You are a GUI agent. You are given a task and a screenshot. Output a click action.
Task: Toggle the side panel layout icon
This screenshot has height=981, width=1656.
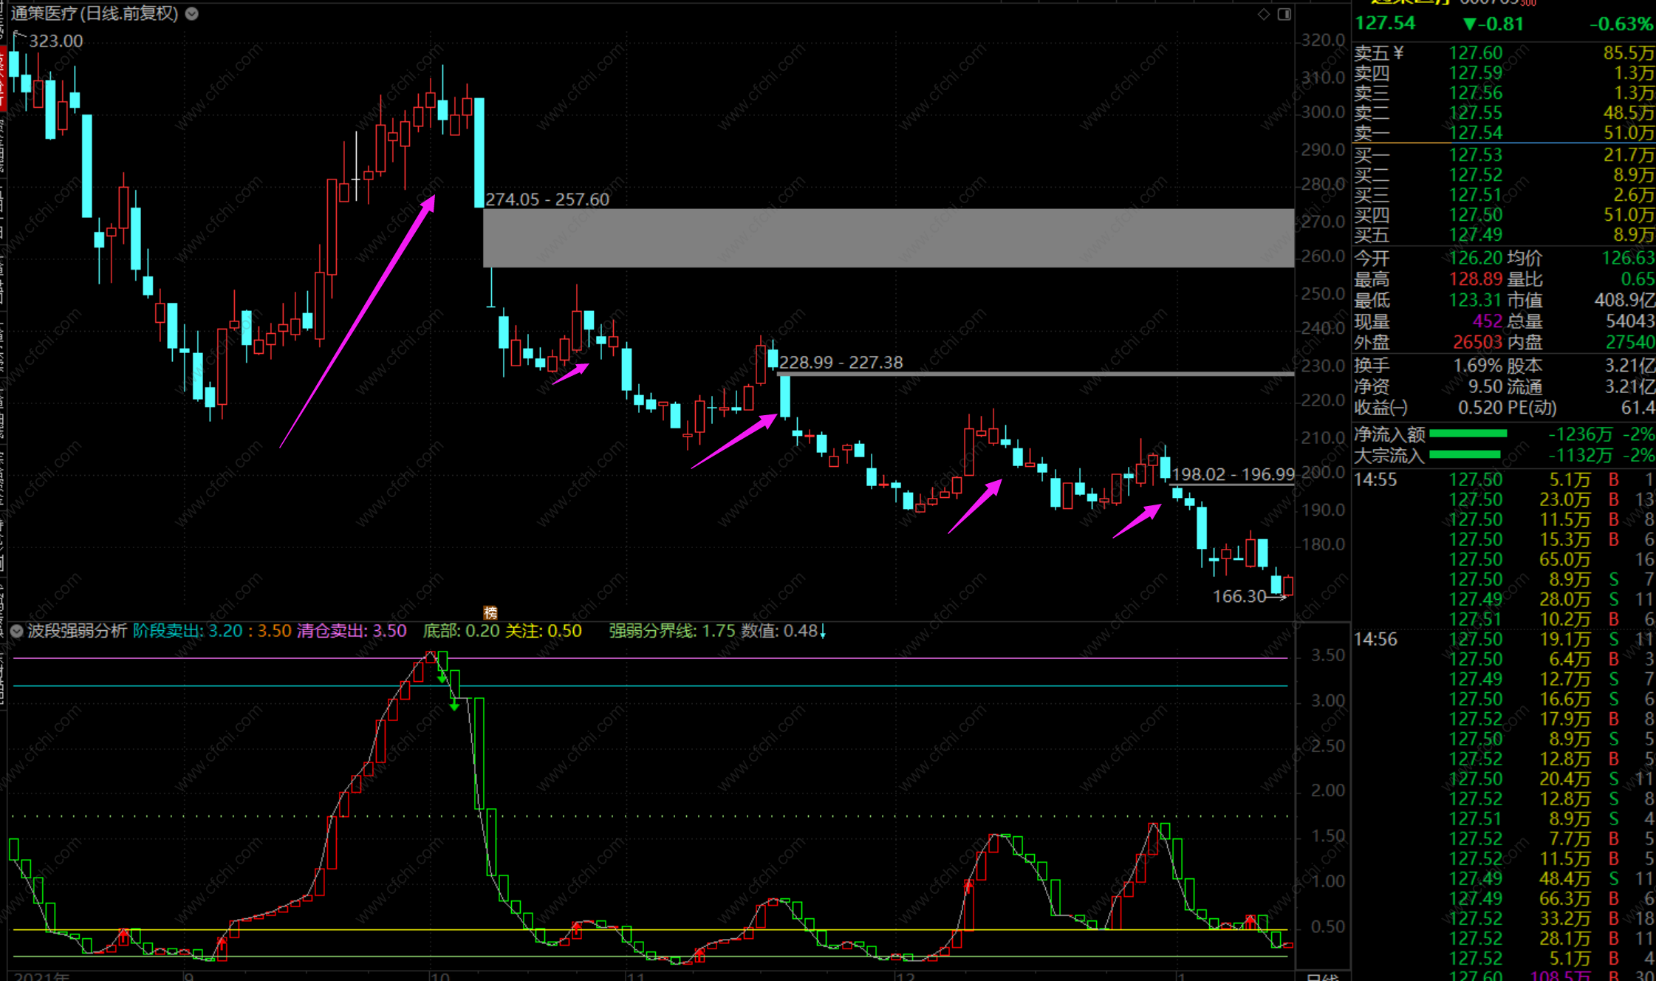click(x=1284, y=14)
